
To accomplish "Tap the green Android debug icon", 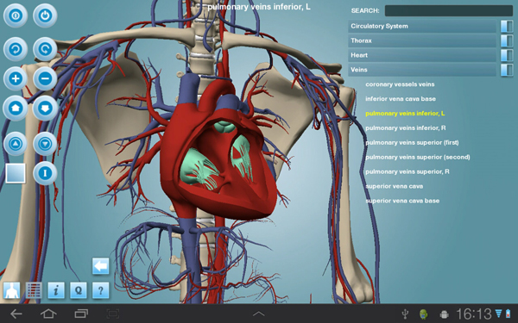I will 424,314.
